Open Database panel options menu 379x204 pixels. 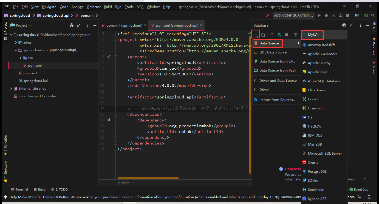tap(360, 25)
